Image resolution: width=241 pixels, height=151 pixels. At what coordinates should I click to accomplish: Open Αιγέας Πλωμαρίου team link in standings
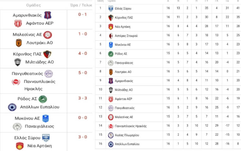127,135
